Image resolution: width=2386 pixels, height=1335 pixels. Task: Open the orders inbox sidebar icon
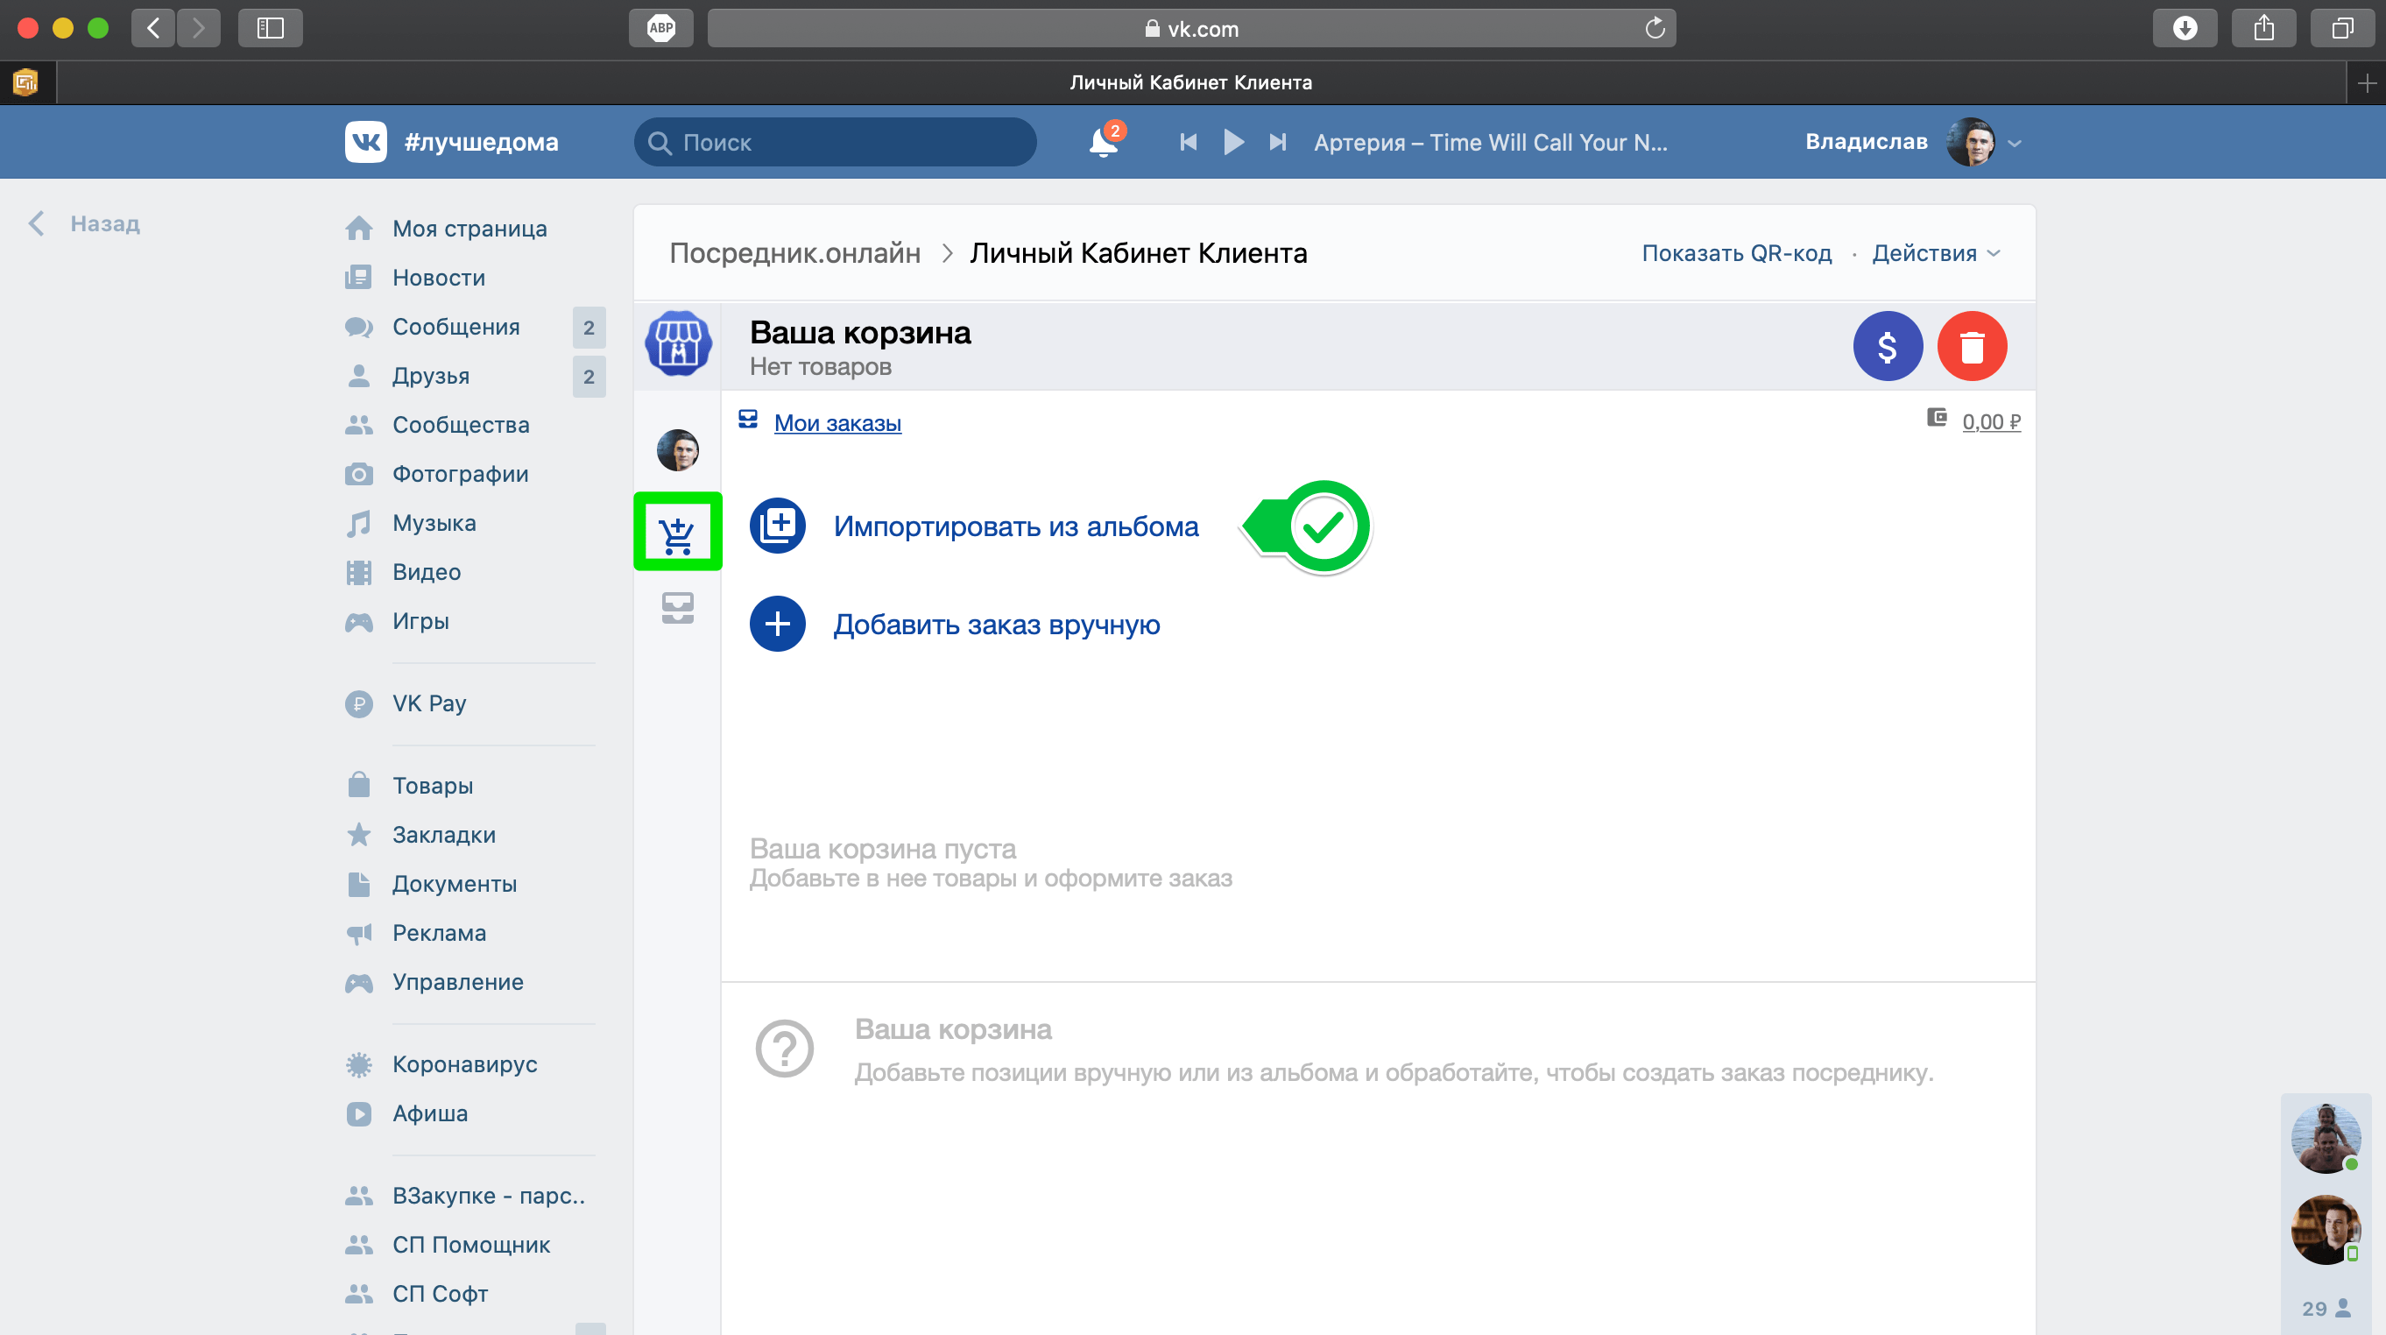(x=677, y=608)
